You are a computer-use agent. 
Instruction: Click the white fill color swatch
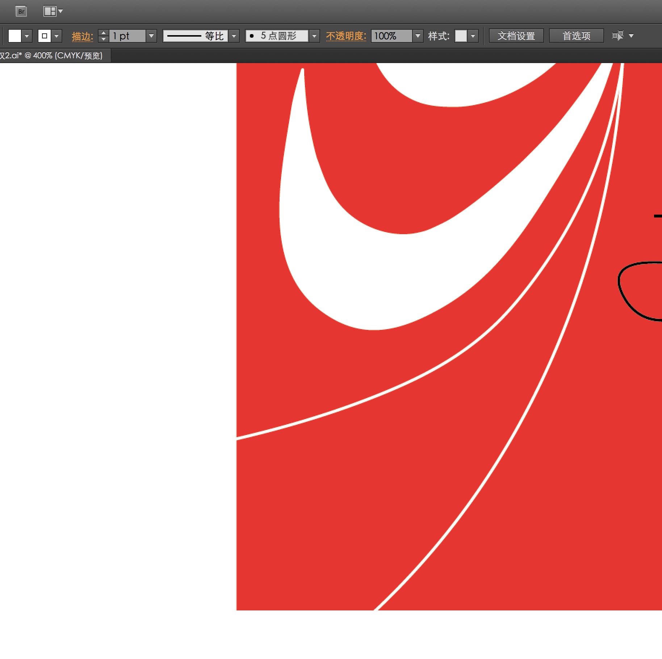pos(15,36)
